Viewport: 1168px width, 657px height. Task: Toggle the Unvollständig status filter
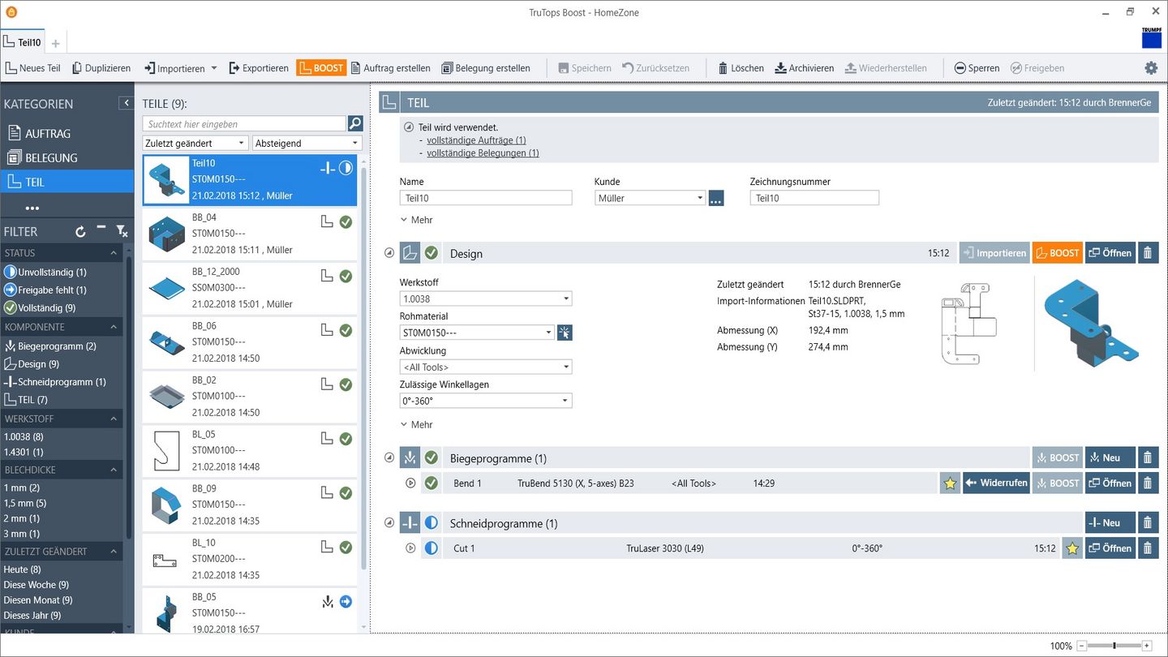click(x=52, y=273)
